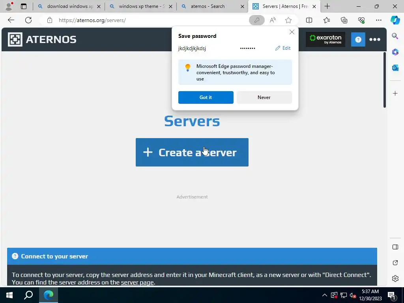The image size is (404, 303).
Task: Open the network tray icon
Action: [x=344, y=295]
